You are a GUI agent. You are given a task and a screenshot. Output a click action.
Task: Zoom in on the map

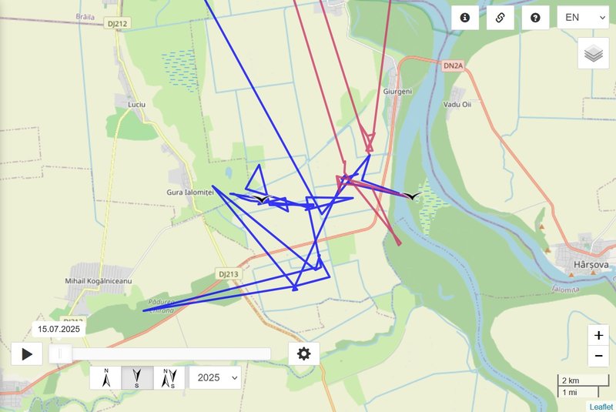598,336
